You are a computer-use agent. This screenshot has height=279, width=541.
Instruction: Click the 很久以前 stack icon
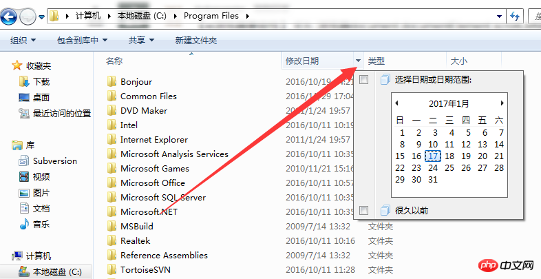[x=385, y=210]
